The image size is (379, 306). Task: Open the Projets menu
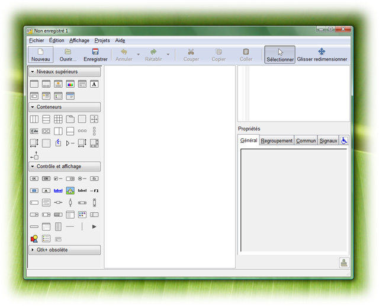(102, 40)
